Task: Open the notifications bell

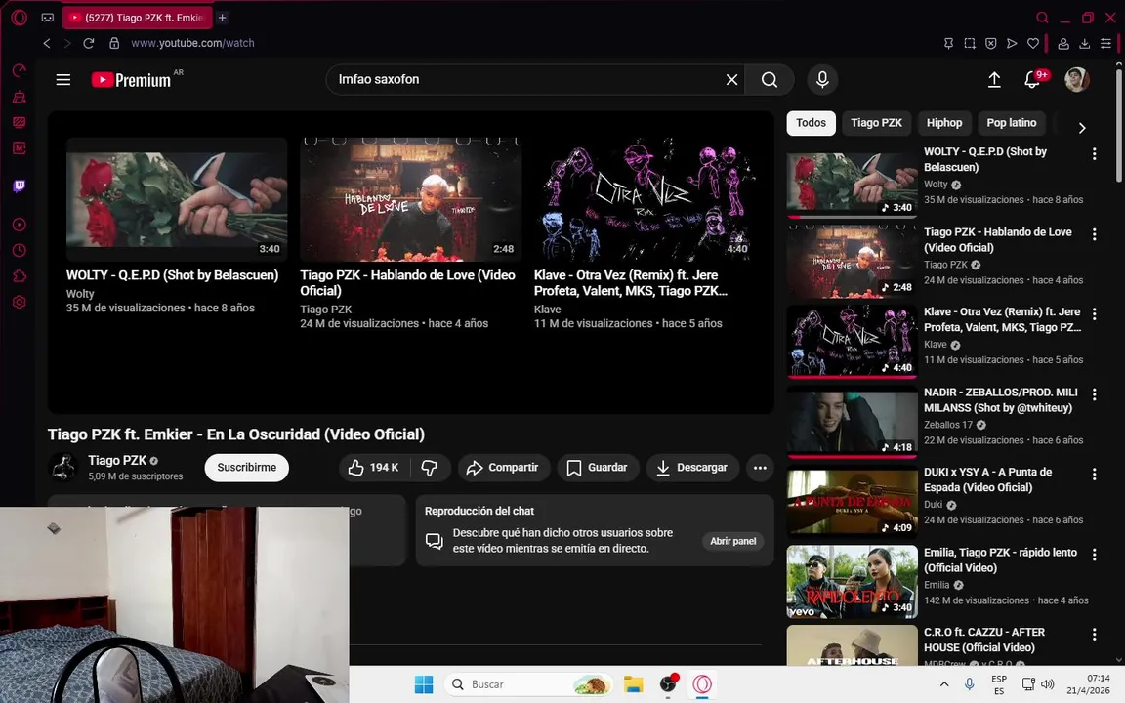Action: point(1032,80)
